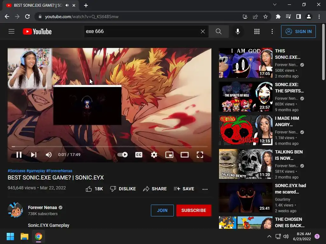Click the page vertical scrollbar
This screenshot has height=244, width=326.
323,52
